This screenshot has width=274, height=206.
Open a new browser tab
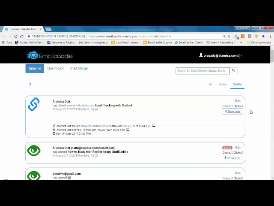coord(48,29)
